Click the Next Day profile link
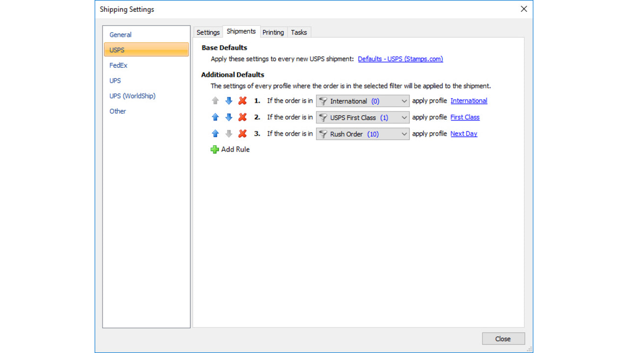This screenshot has width=628, height=353. [463, 133]
